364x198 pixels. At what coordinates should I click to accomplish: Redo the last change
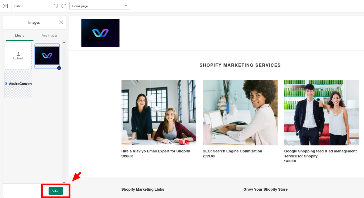64,6
